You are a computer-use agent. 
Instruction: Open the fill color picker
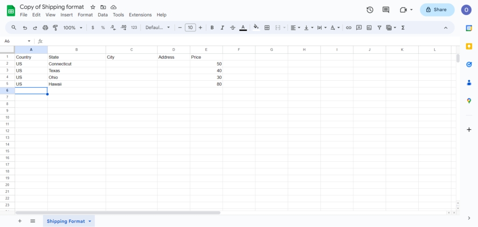click(x=256, y=28)
